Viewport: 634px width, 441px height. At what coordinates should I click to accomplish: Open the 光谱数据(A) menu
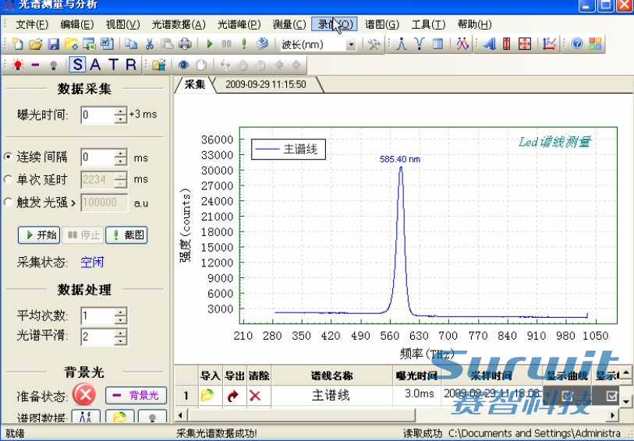tap(177, 24)
